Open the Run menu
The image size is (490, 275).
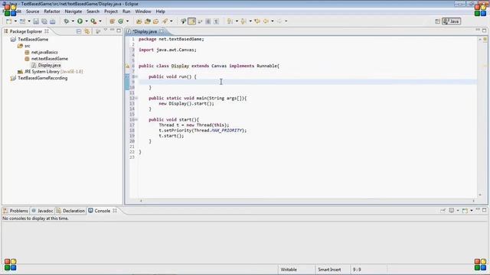pos(126,11)
